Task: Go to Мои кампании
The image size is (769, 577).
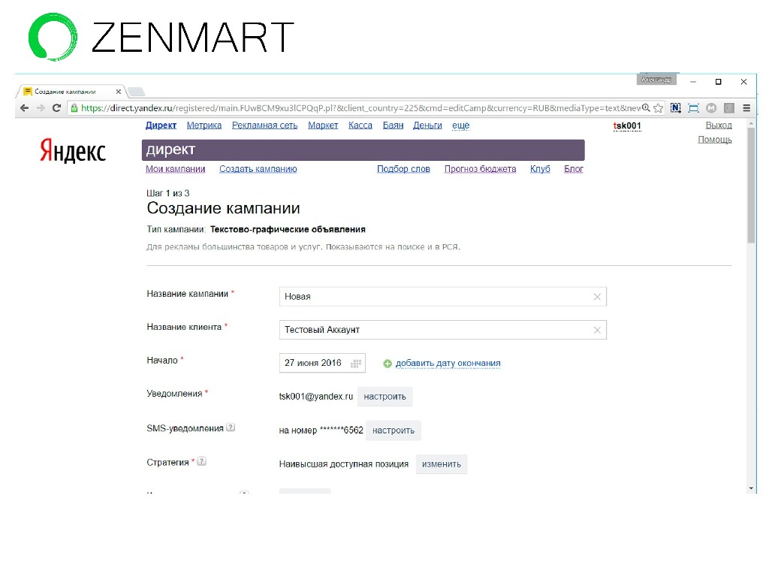Action: click(x=175, y=169)
